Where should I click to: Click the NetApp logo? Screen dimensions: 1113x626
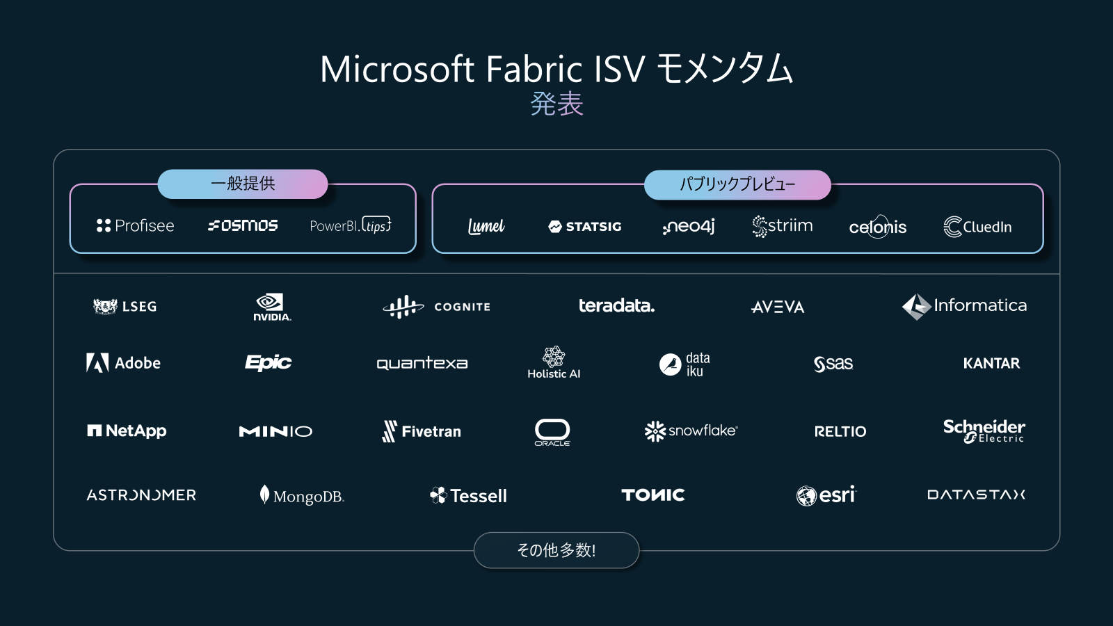127,431
